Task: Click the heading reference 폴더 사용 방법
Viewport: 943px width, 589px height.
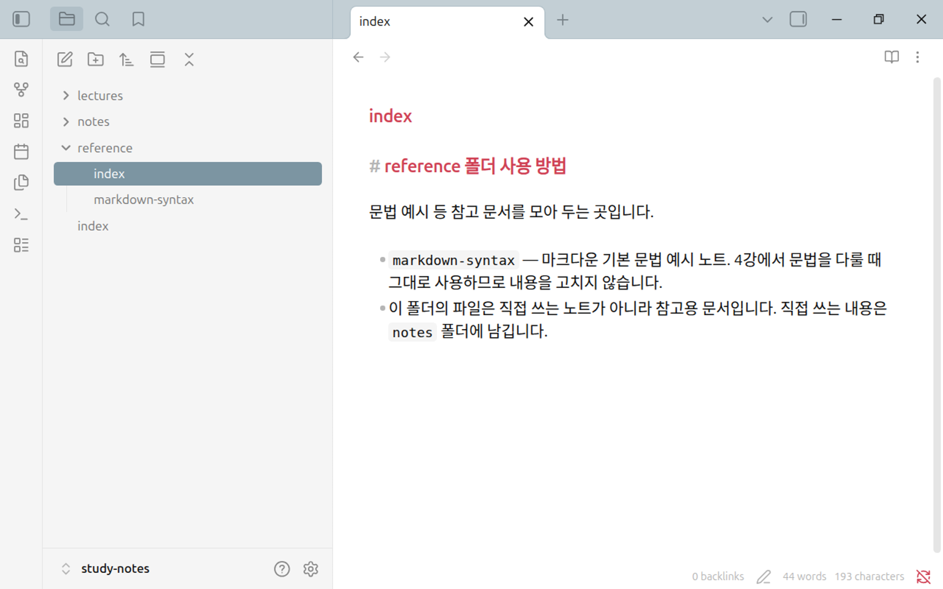Action: pyautogui.click(x=475, y=166)
